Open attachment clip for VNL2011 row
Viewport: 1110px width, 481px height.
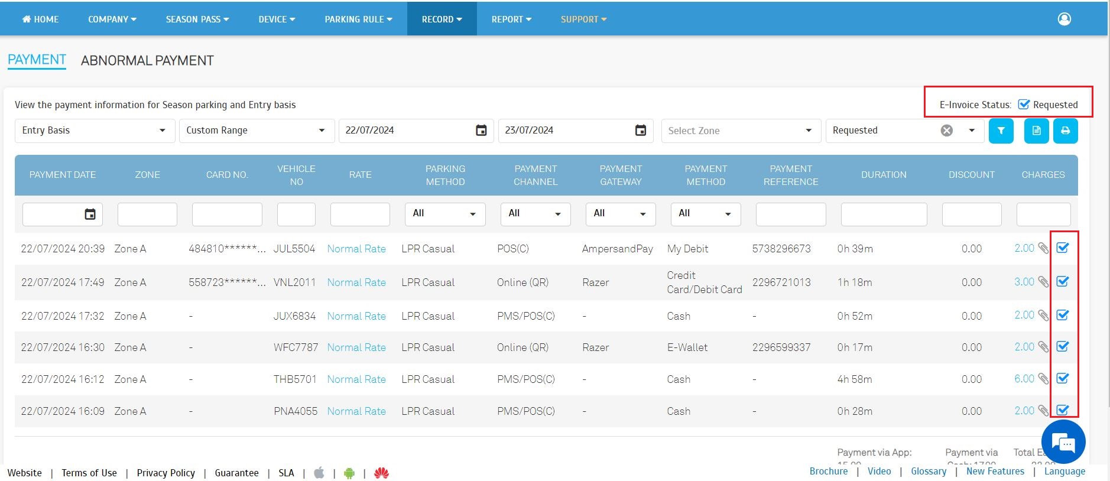[x=1043, y=282]
